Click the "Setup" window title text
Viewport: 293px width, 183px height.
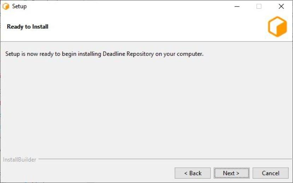(19, 6)
